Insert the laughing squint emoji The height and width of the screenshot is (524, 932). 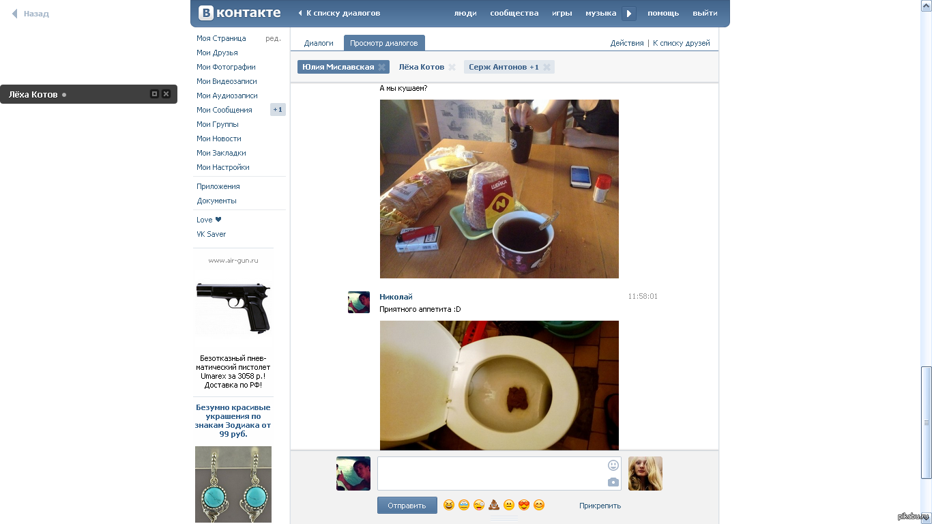(449, 506)
